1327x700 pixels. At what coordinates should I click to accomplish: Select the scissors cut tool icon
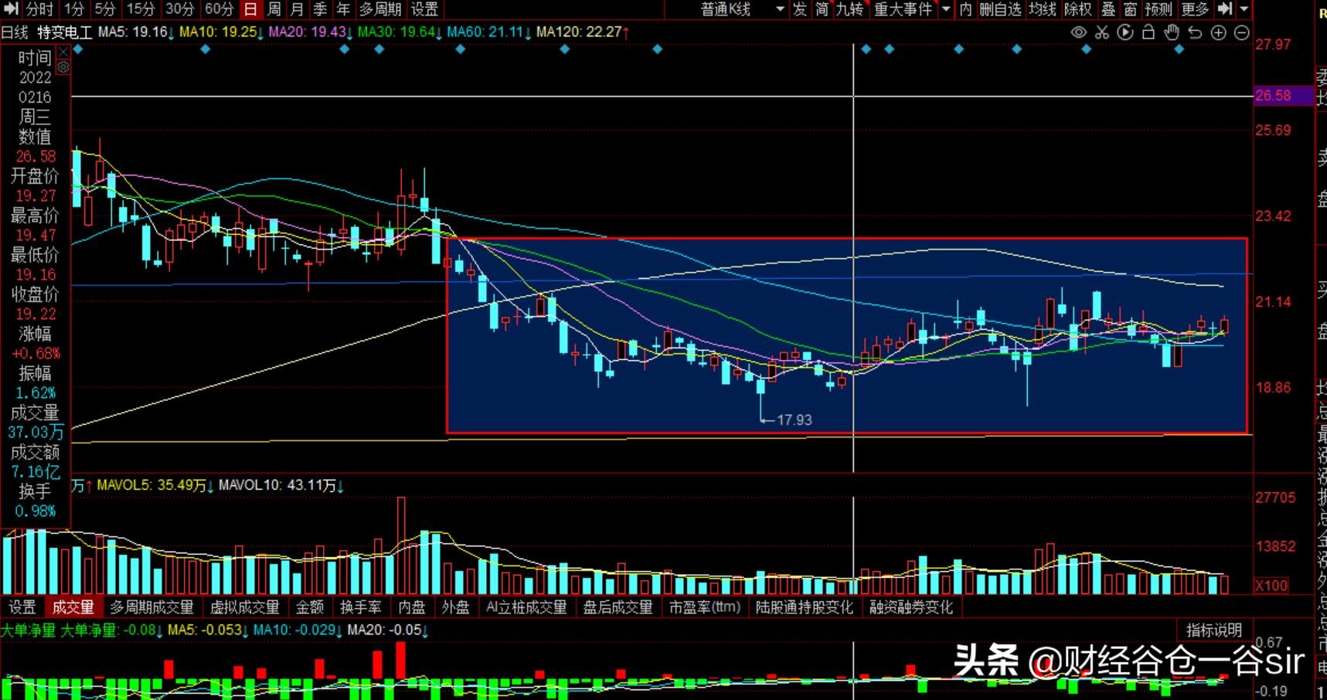pos(1102,32)
